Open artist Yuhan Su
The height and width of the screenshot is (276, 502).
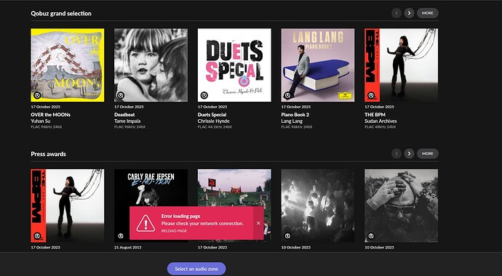tap(41, 121)
